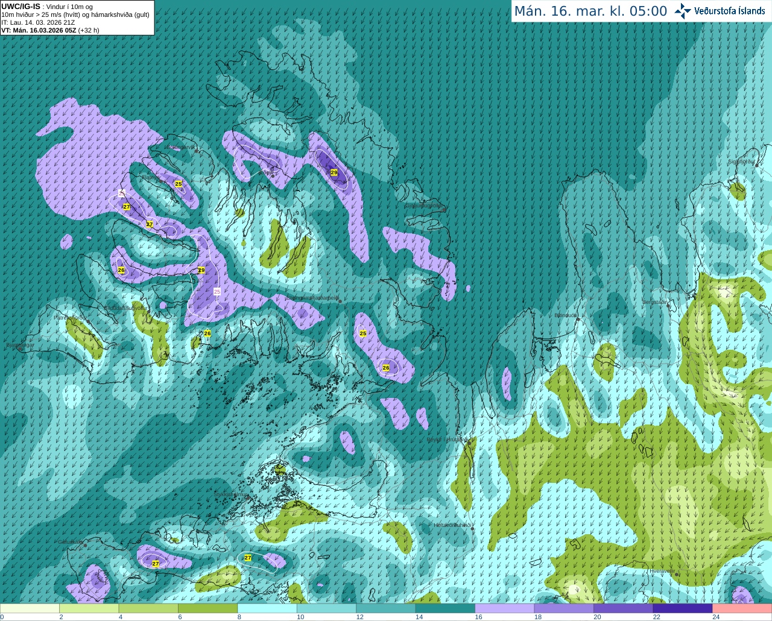The height and width of the screenshot is (621, 772).
Task: Pick the 22–24 m/s dark indigo legend swatch
Action: pyautogui.click(x=683, y=608)
